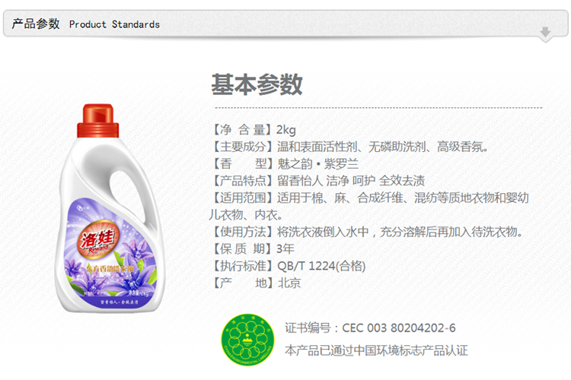Click the Product Standards English label

click(x=114, y=24)
